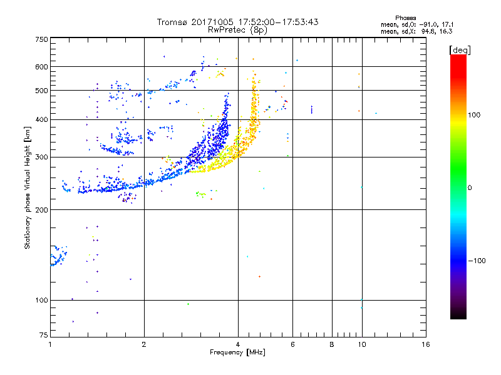Image resolution: width=501 pixels, height=375 pixels.
Task: Click the '[deg]' colorbar unit label
Action: click(460, 50)
